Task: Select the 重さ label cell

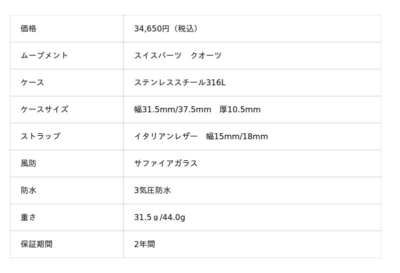Action: (28, 218)
